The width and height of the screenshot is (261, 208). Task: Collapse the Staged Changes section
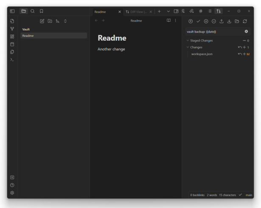[x=188, y=41]
